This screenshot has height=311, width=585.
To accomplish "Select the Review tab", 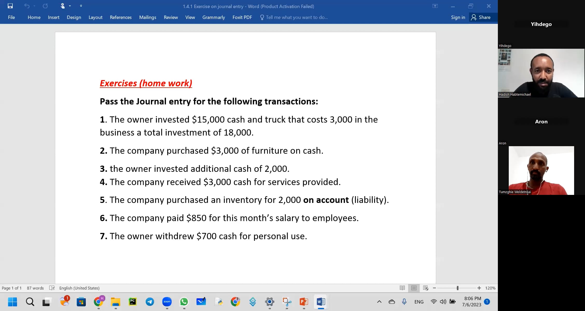I will (171, 17).
